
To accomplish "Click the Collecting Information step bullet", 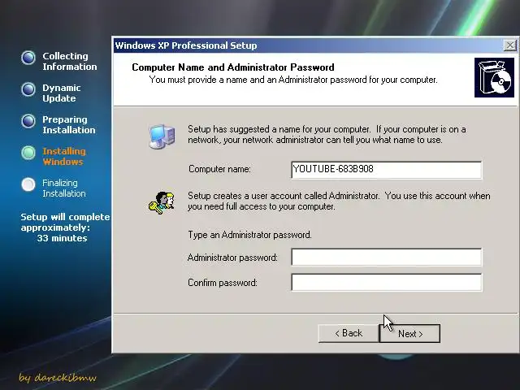I will [x=28, y=58].
